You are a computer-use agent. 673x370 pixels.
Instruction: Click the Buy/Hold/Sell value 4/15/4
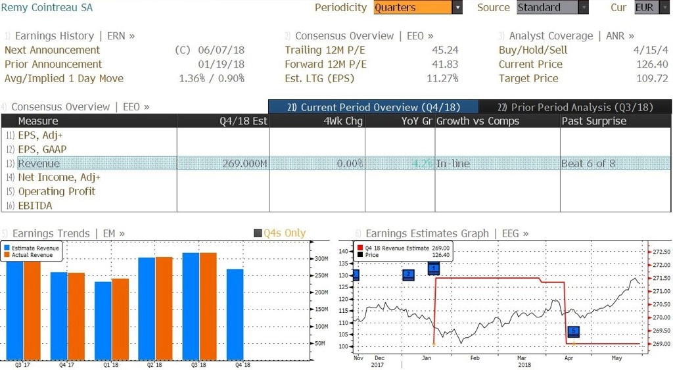pos(651,50)
